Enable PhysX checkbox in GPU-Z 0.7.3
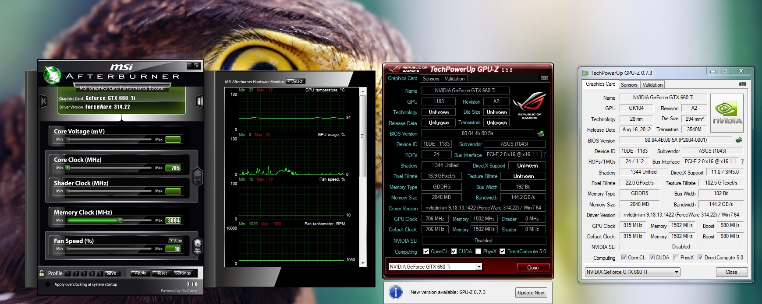The width and height of the screenshot is (762, 304). coord(677,258)
